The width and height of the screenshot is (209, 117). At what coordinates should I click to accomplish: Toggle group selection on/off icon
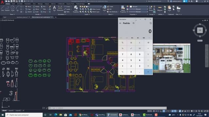tap(154, 12)
